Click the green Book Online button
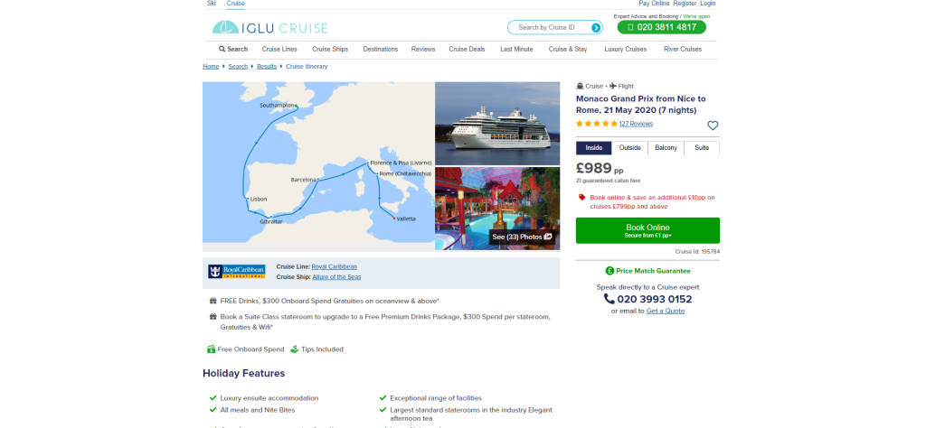The height and width of the screenshot is (428, 926). 647,230
